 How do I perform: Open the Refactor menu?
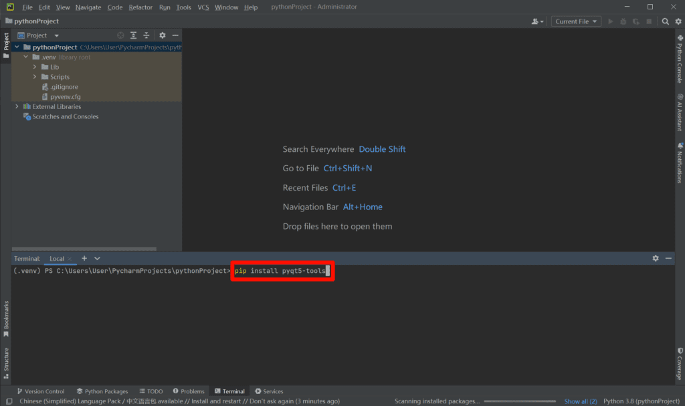click(140, 7)
